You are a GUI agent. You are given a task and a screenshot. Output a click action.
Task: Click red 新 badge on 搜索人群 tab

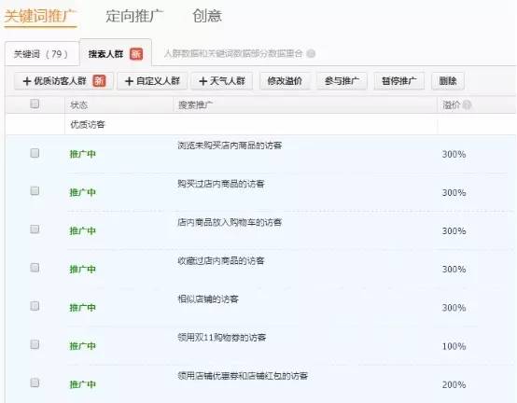pos(136,54)
